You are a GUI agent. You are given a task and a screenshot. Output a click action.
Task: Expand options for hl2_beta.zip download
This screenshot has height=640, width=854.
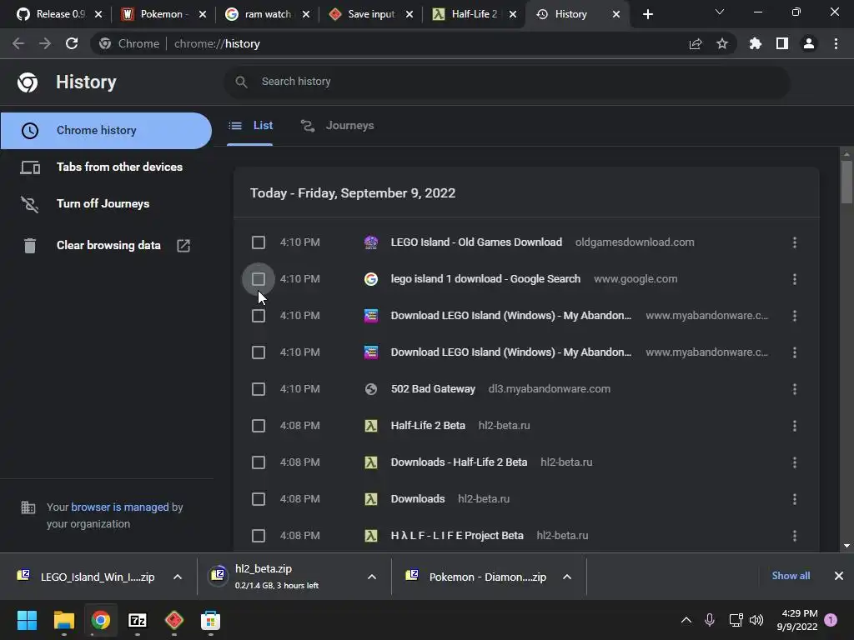(372, 577)
